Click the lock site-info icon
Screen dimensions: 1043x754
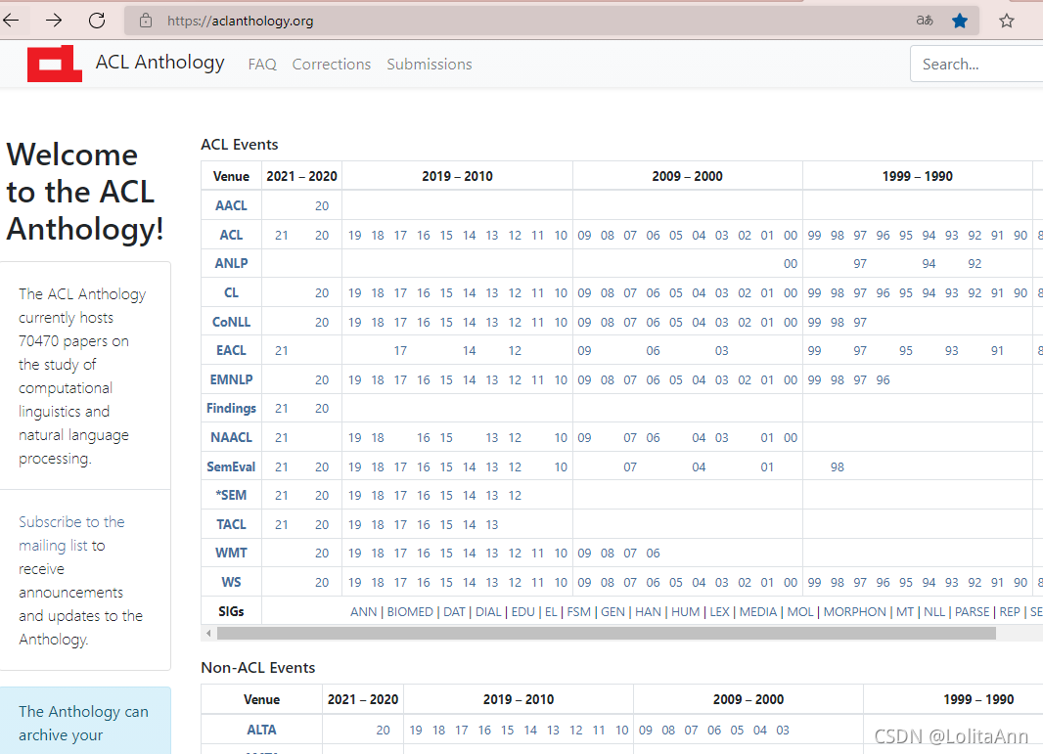click(146, 21)
